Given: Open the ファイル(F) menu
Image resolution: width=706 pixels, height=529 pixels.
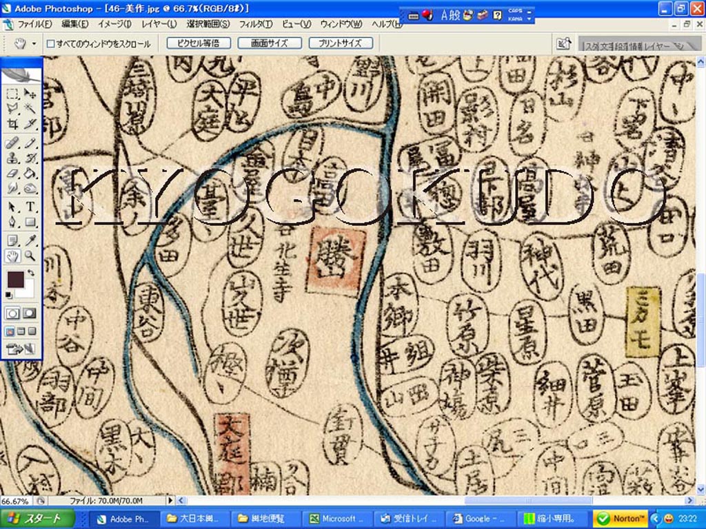Looking at the screenshot, I should coord(34,24).
